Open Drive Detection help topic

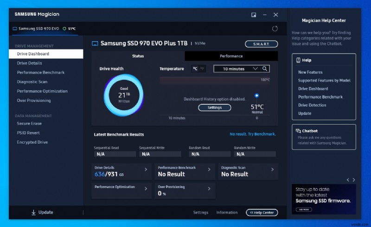click(x=312, y=105)
